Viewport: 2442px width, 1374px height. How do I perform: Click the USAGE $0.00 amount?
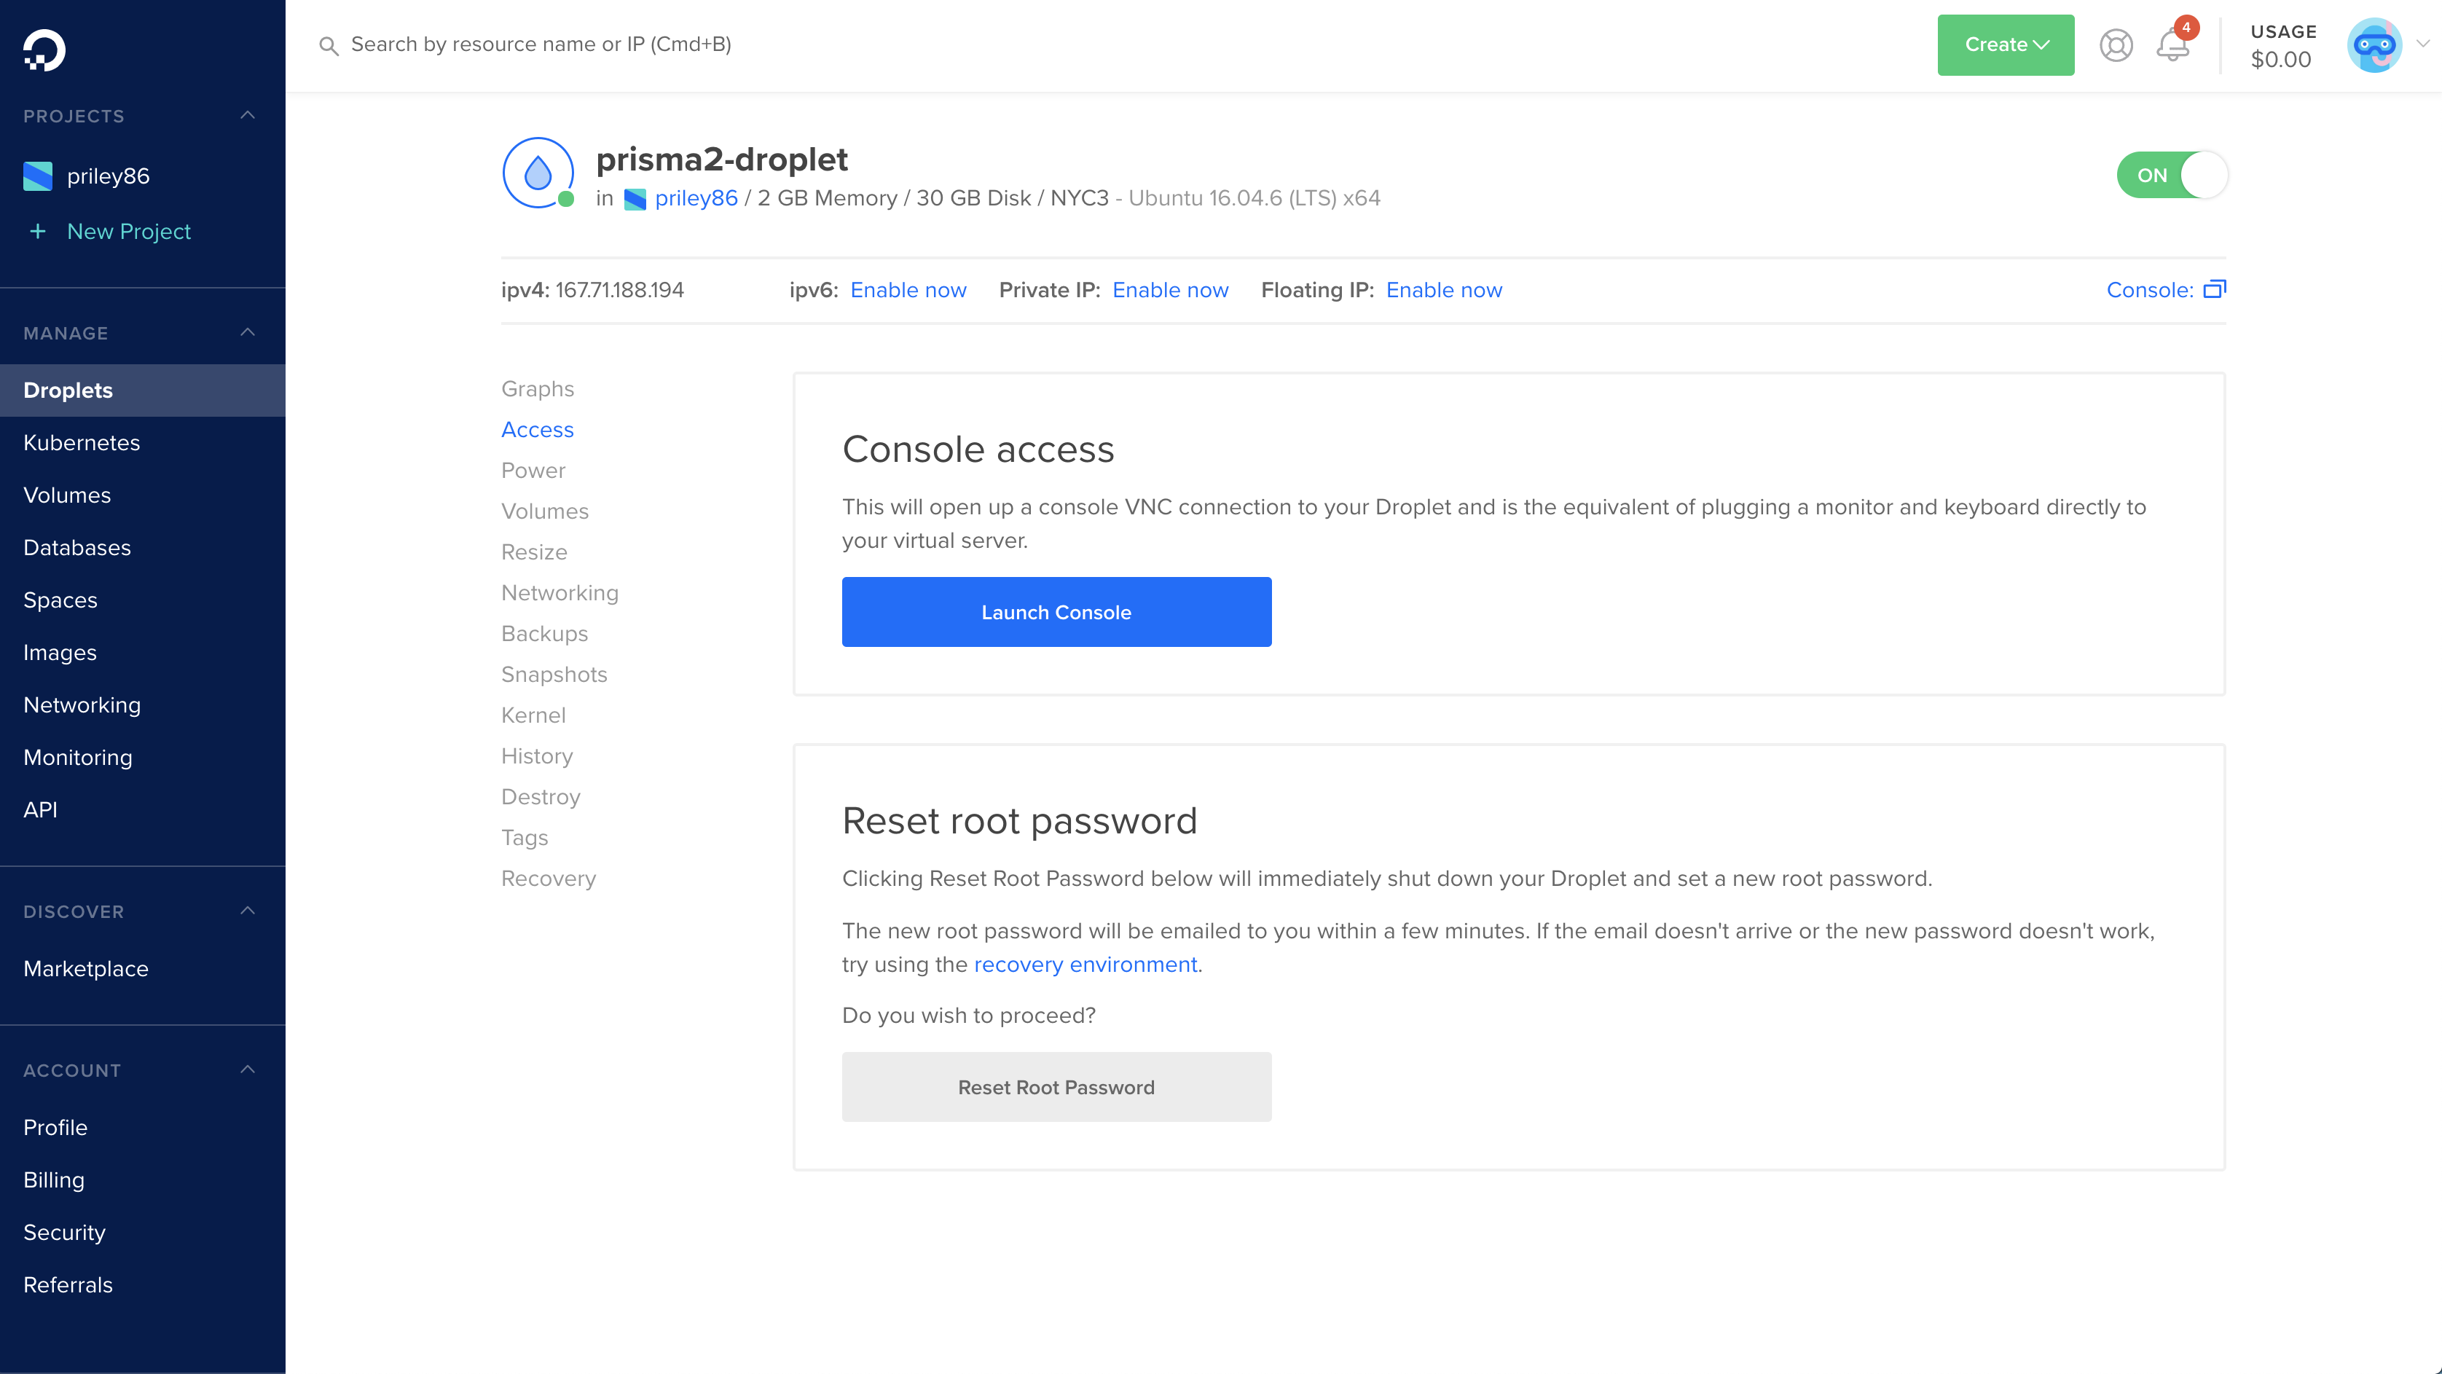pos(2281,59)
